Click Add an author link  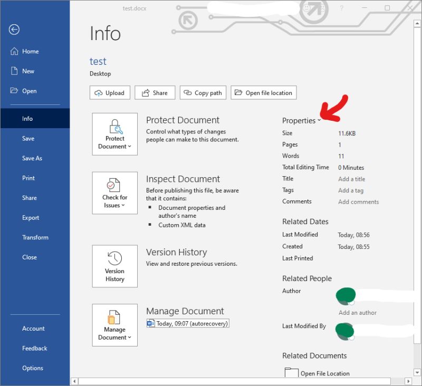click(357, 313)
